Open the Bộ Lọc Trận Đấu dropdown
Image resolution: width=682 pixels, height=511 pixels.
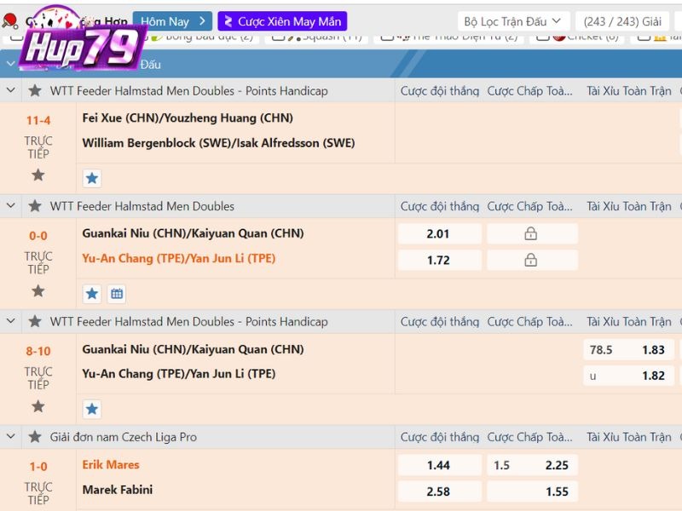point(513,21)
